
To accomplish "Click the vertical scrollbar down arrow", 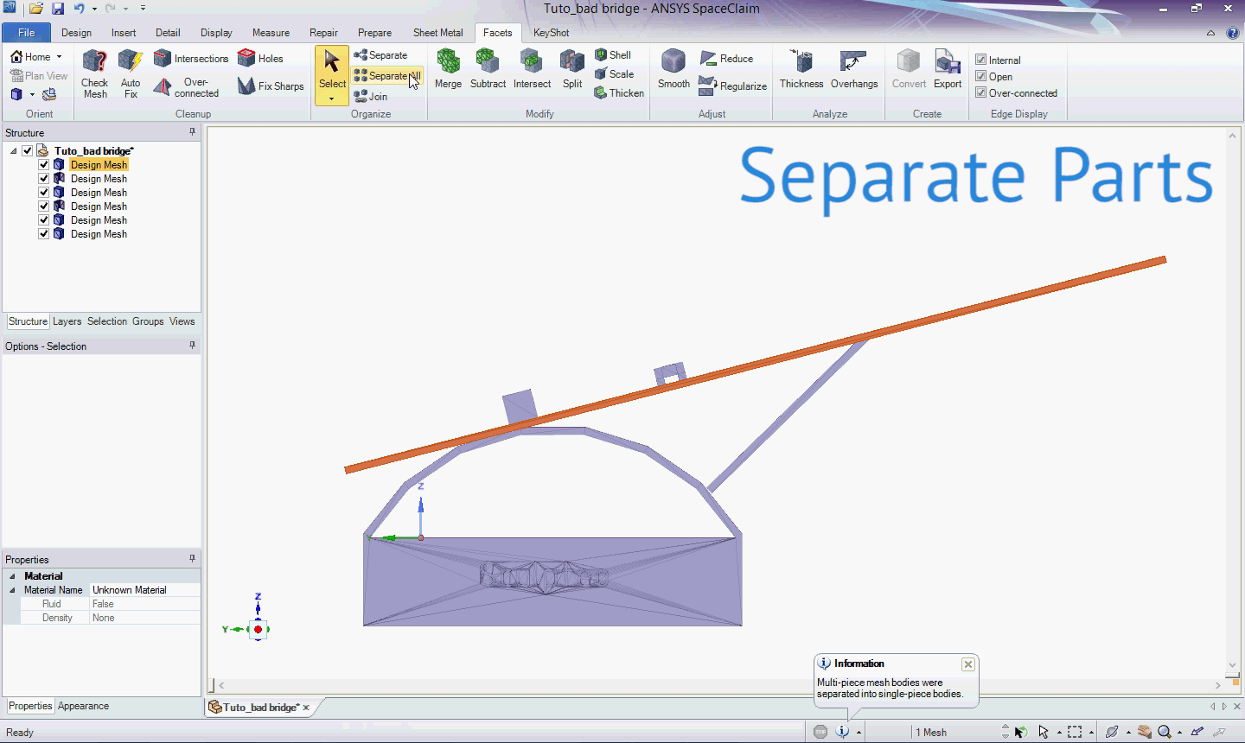I will pos(1233,665).
